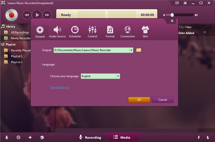Start recording with the red record button
The image size is (215, 142).
(x=11, y=15)
